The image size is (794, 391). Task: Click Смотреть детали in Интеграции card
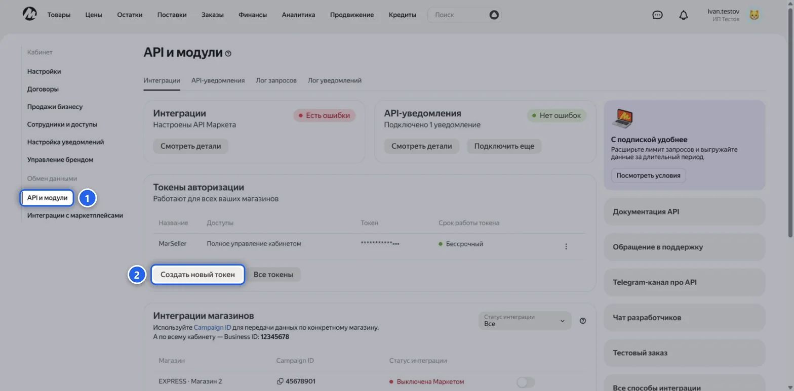(191, 146)
